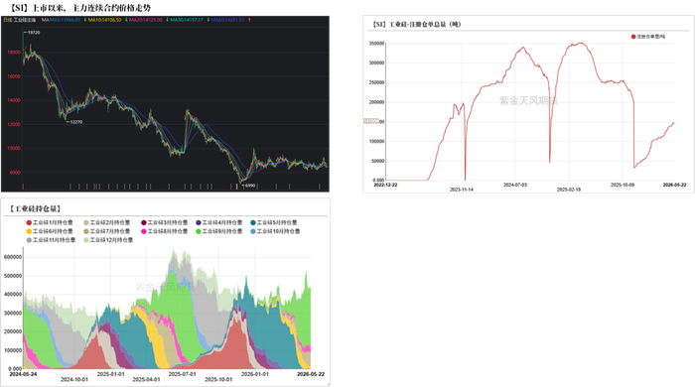Screen dimensions: 695x387
Task: Click the 8000 price axis label
Action: tap(15, 173)
